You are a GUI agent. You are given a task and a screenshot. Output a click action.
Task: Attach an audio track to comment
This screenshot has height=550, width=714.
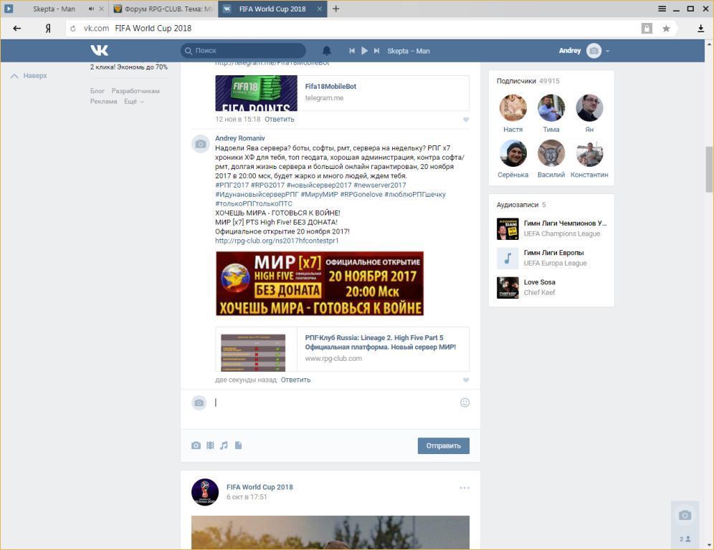(x=224, y=445)
